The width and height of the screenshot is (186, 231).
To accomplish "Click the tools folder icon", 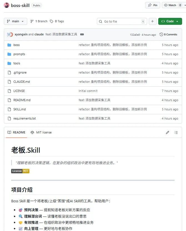I will [x=9, y=63].
